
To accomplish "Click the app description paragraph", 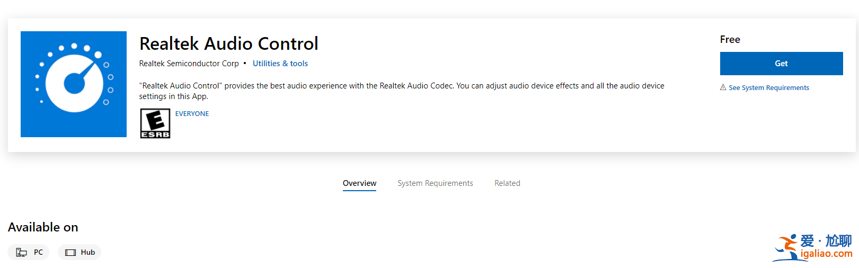I will (401, 91).
